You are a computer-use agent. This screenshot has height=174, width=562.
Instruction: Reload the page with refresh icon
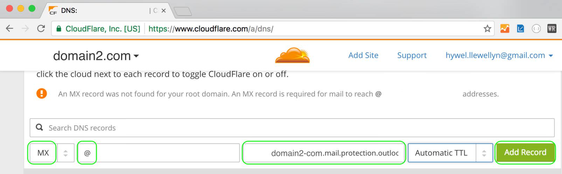pos(41,29)
